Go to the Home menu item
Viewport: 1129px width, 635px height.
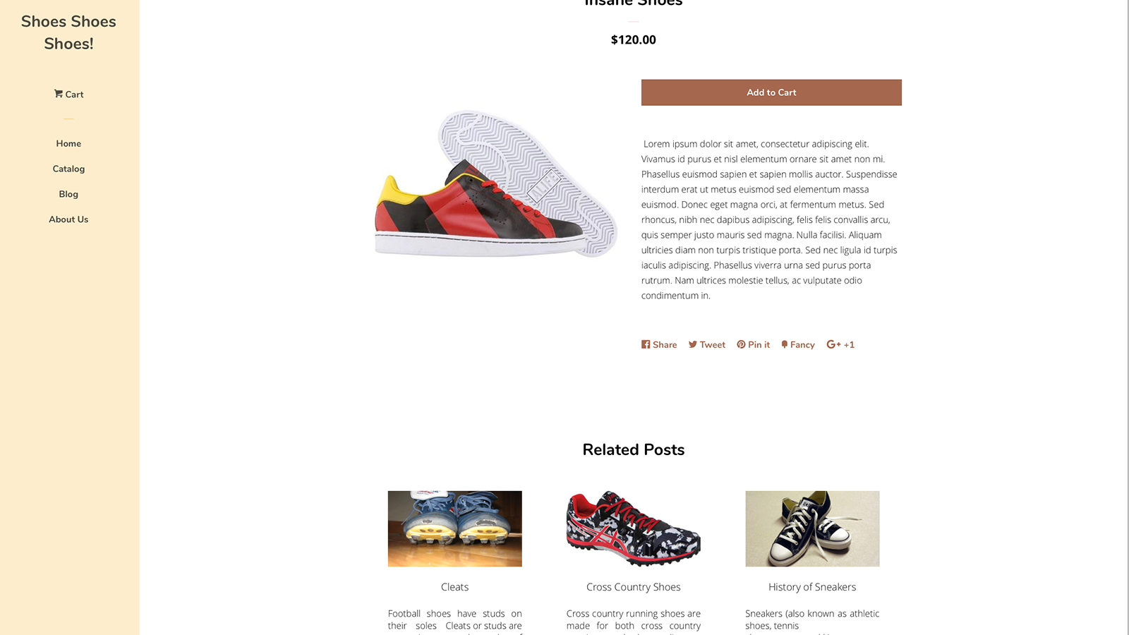(68, 143)
